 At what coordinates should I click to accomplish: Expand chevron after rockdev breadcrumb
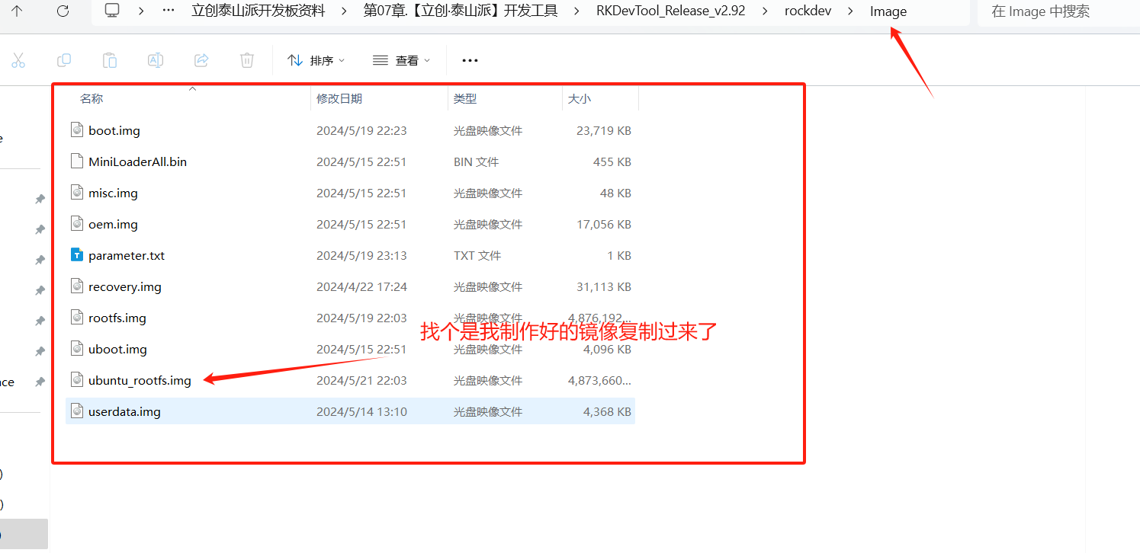pyautogui.click(x=850, y=11)
